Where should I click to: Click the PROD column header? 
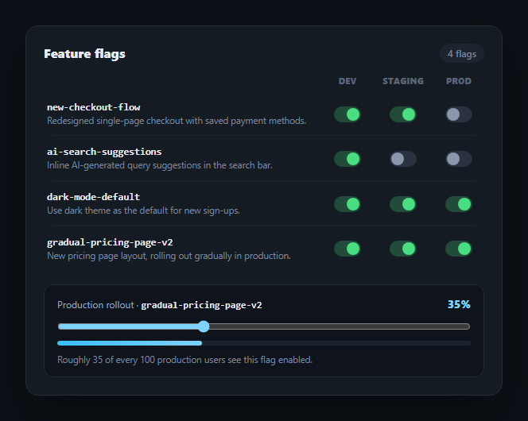pyautogui.click(x=459, y=81)
